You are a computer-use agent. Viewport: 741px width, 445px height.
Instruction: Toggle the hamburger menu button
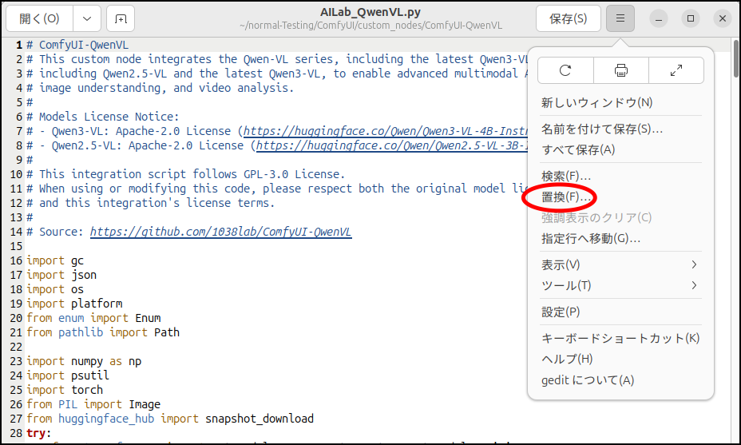[x=620, y=18]
